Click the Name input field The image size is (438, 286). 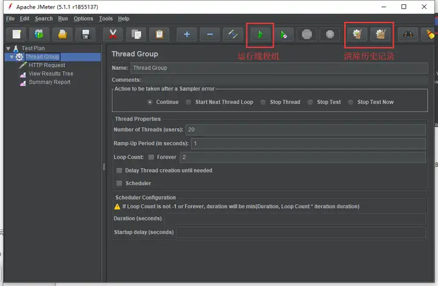279,68
